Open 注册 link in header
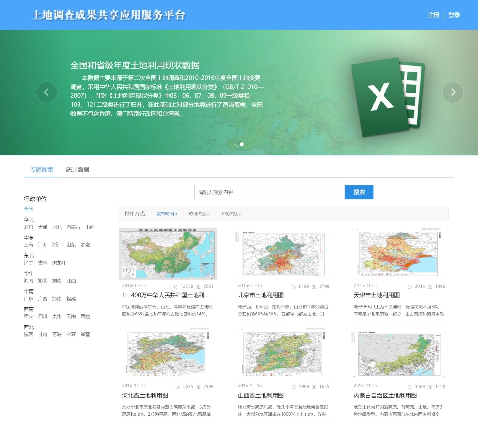The height and width of the screenshot is (424, 478). coord(434,15)
